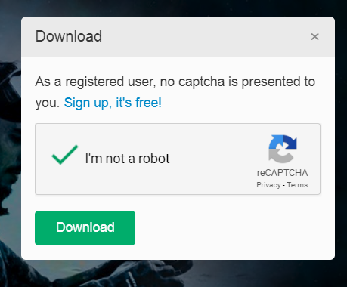Click the reCAPTCHA logo icon
The height and width of the screenshot is (287, 347).
coord(283,149)
